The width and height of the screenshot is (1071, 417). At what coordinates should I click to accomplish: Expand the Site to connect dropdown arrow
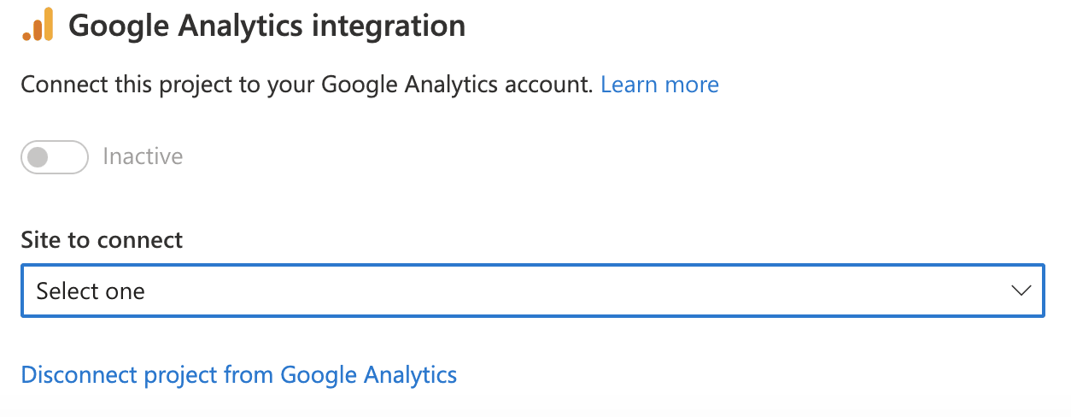pos(1021,291)
